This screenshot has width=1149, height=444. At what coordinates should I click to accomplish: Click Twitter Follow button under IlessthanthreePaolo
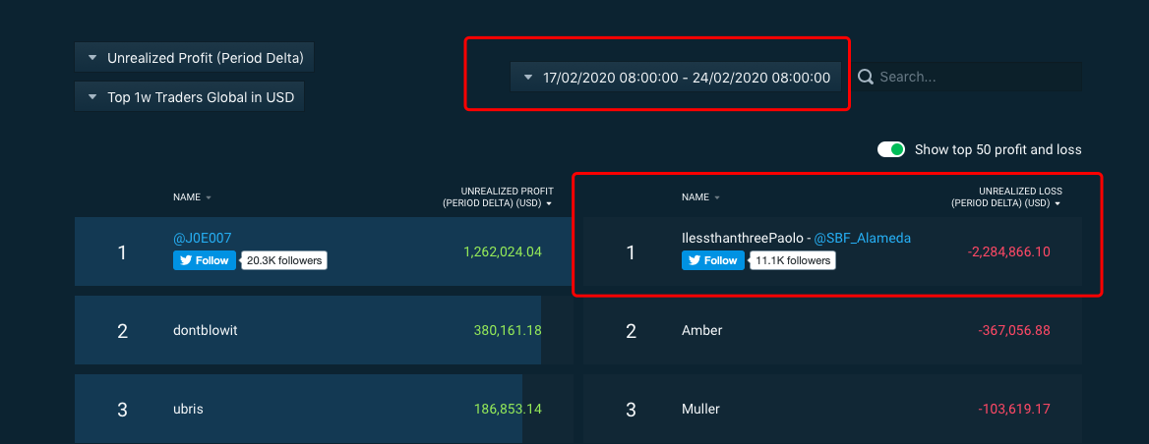(713, 260)
